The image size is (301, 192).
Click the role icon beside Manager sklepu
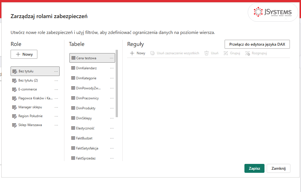click(x=14, y=107)
